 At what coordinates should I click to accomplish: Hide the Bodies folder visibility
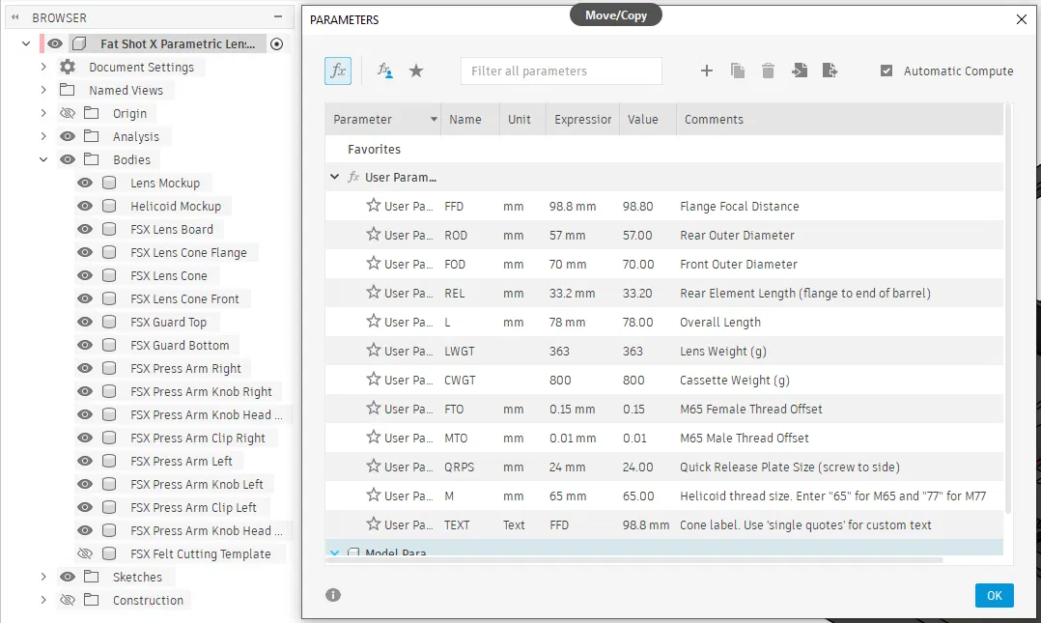[68, 159]
